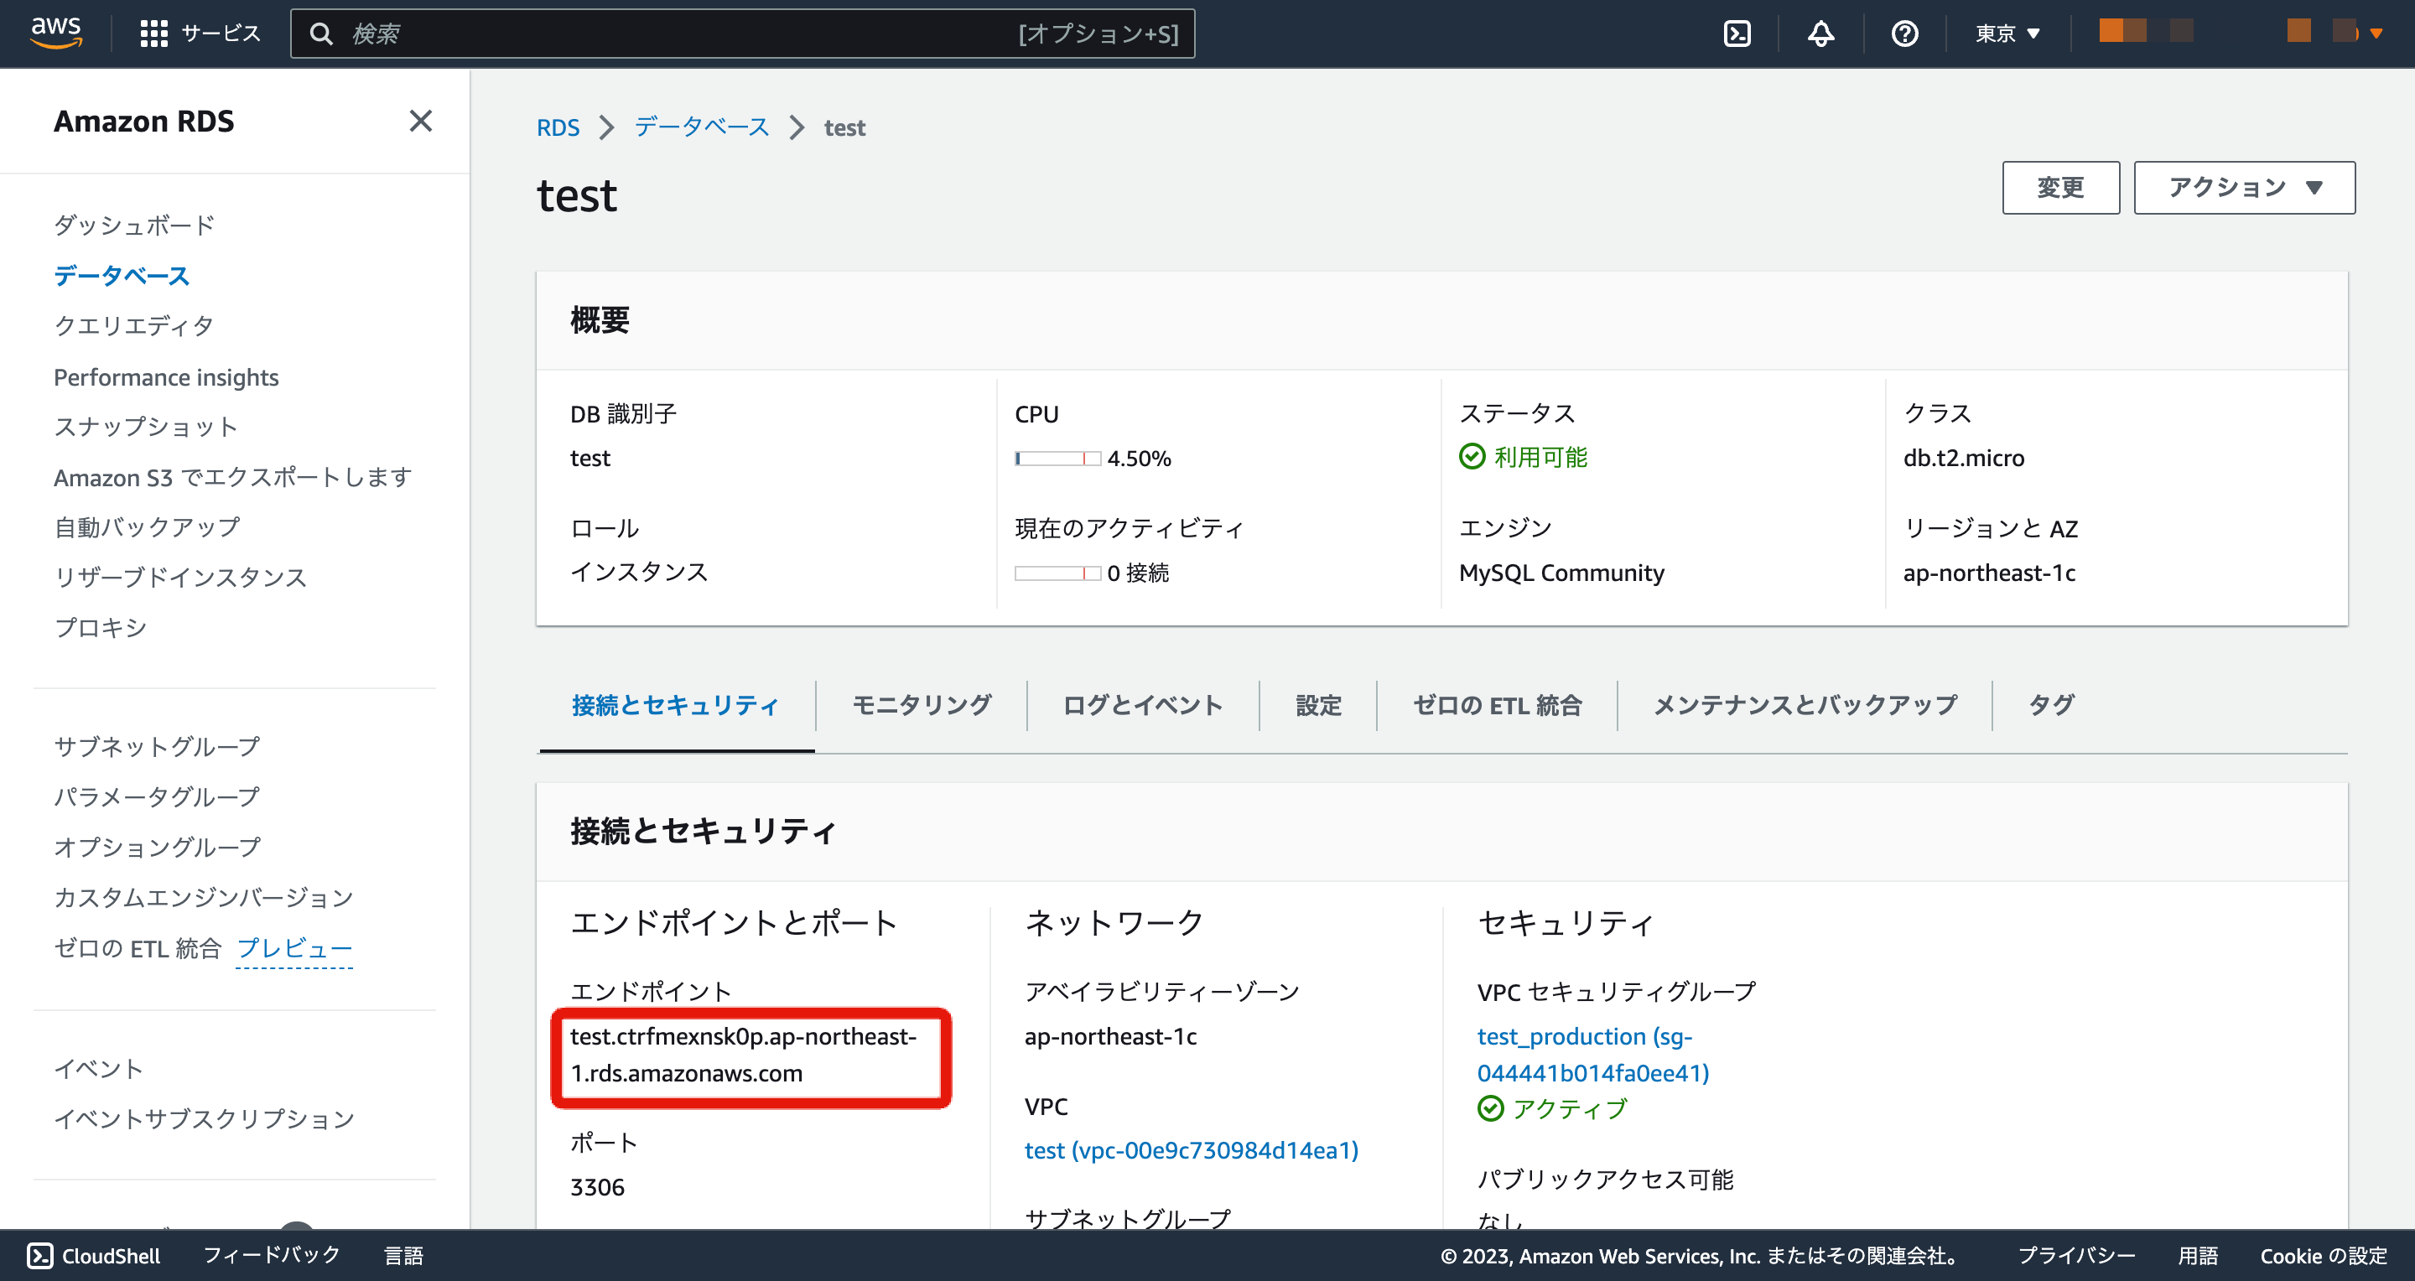2415x1281 pixels.
Task: Close the Amazon RDS sidebar panel
Action: (x=421, y=122)
